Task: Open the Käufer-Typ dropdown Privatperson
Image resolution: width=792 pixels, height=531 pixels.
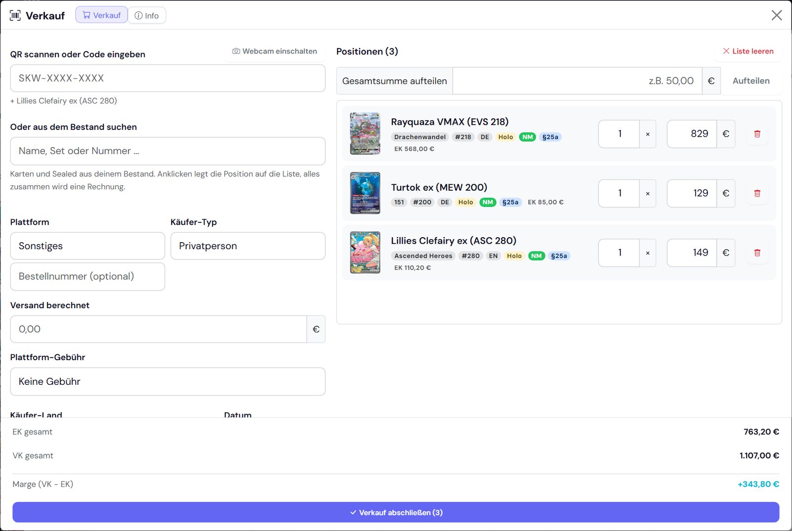Action: (x=248, y=246)
